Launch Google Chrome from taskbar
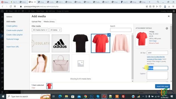This screenshot has width=176, height=99. (86, 97)
